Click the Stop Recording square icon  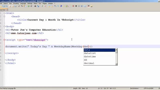(76, 6)
